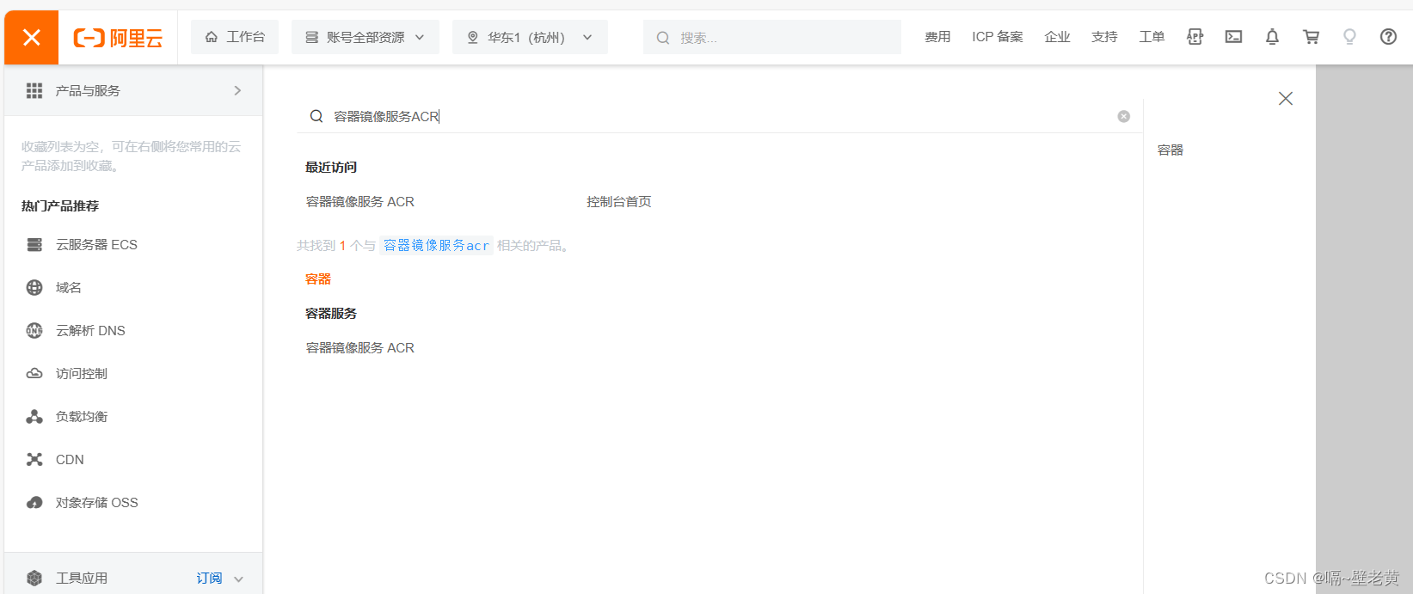The height and width of the screenshot is (594, 1413).
Task: Click the APP download icon
Action: point(1195,36)
